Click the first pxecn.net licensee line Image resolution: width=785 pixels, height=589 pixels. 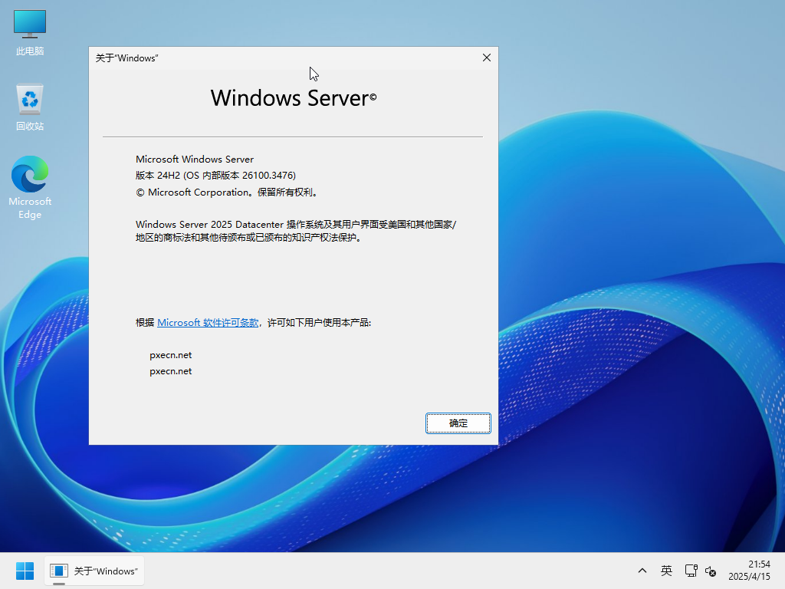pos(171,355)
